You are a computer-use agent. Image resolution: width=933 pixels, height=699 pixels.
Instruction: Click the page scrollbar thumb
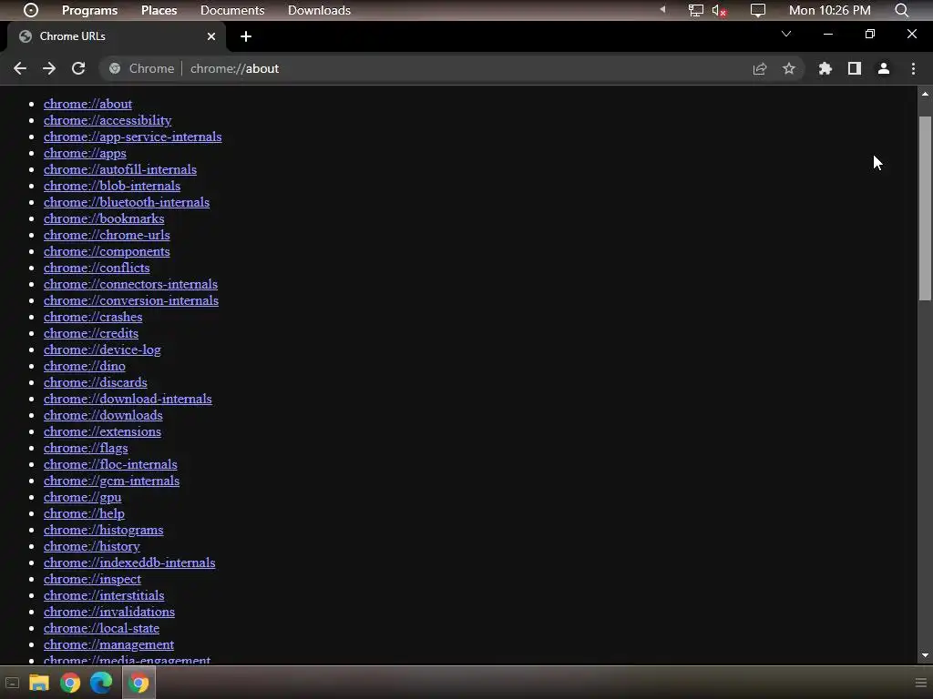pyautogui.click(x=925, y=208)
